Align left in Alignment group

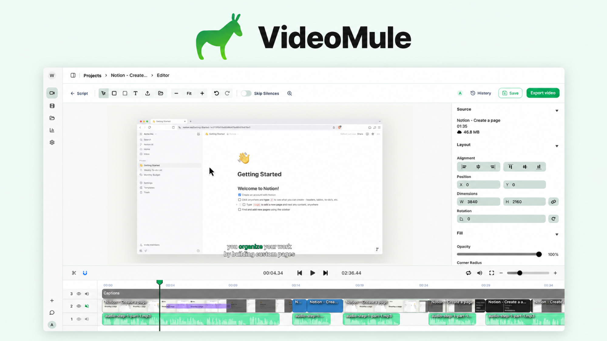point(464,167)
